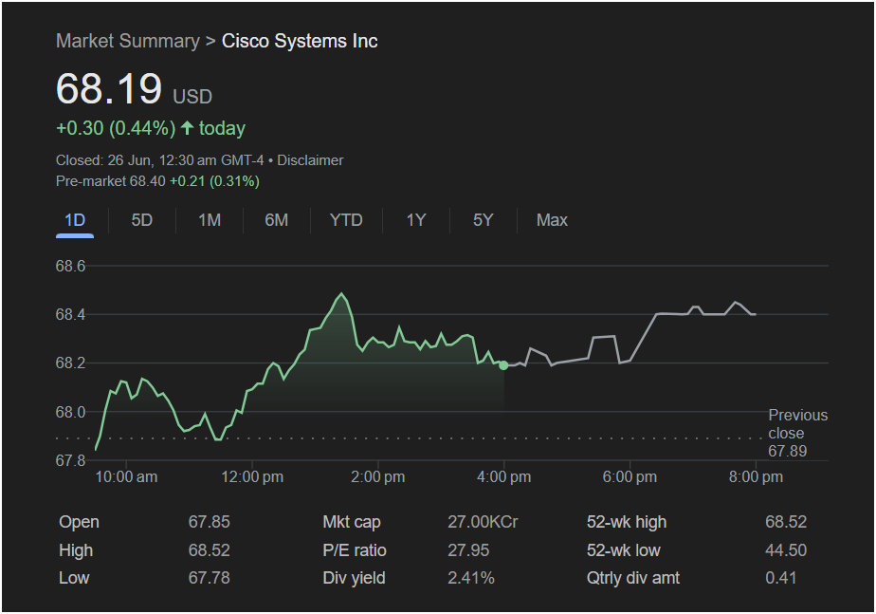Click the 68.2 y-axis label
Viewport: 876px width, 614px height.
(x=70, y=363)
